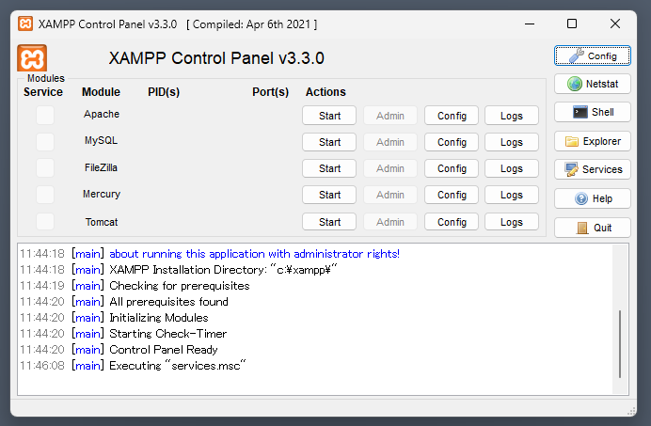
Task: Click the Service column header
Action: coord(42,92)
